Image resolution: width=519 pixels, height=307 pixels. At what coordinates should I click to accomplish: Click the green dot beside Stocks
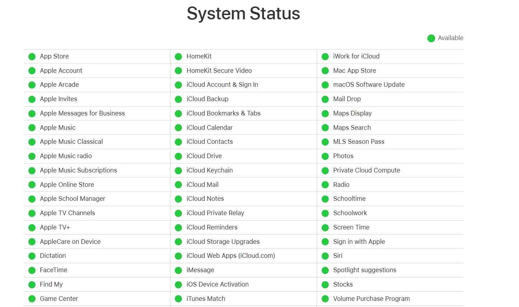pyautogui.click(x=325, y=285)
